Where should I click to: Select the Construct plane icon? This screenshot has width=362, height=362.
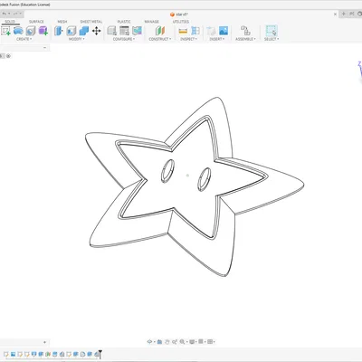[160, 31]
